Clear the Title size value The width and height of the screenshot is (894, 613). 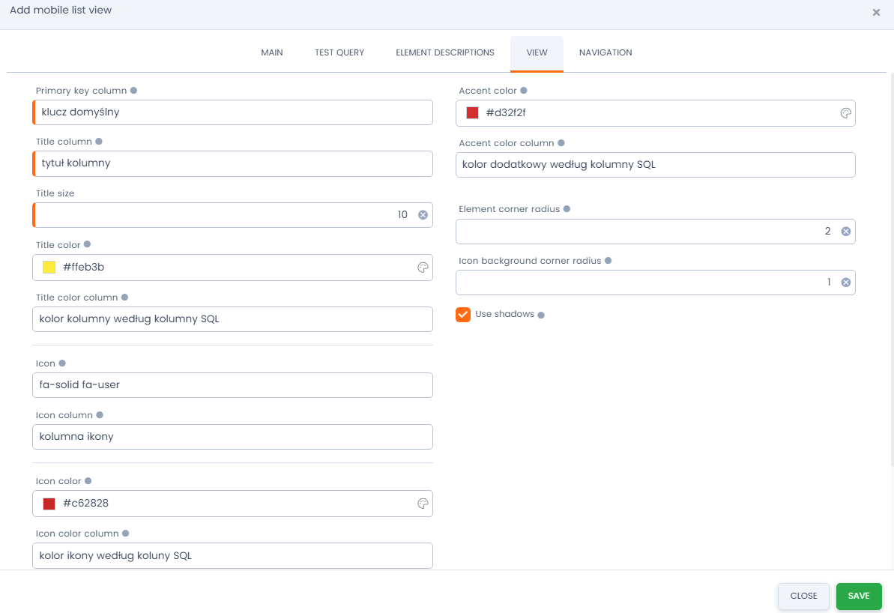coord(423,215)
